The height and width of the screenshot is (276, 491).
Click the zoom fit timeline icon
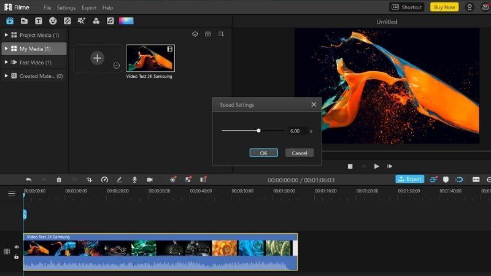(476, 180)
